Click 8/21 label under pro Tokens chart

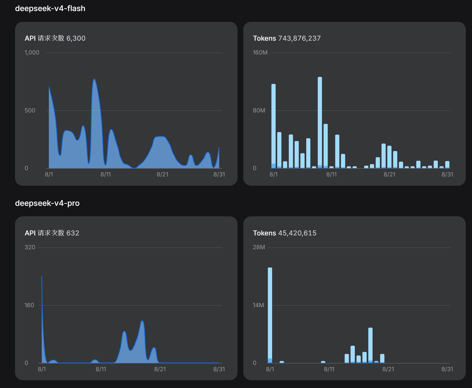(x=388, y=369)
